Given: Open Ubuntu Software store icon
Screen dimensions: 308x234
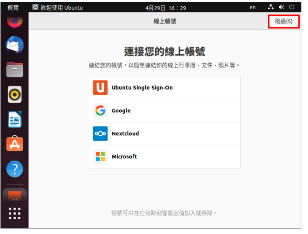Looking at the screenshot, I should coord(15,143).
